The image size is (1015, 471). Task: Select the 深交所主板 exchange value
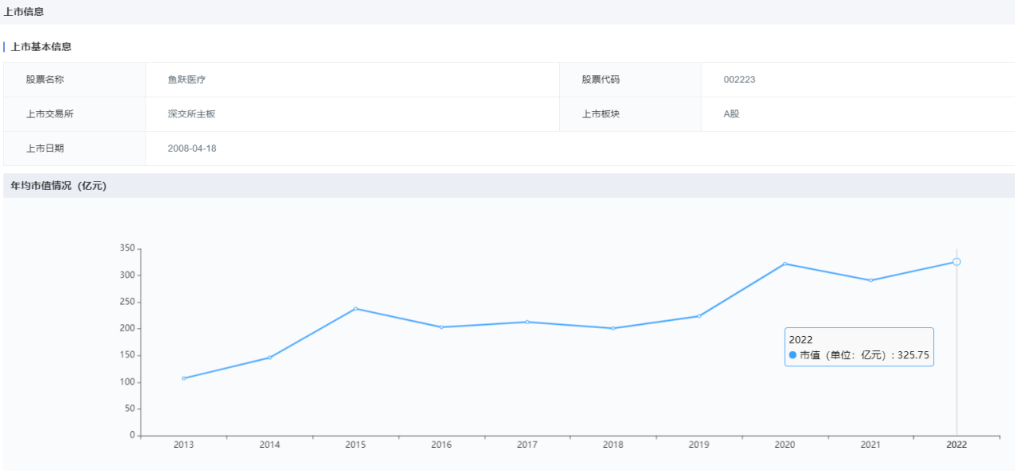tap(191, 114)
